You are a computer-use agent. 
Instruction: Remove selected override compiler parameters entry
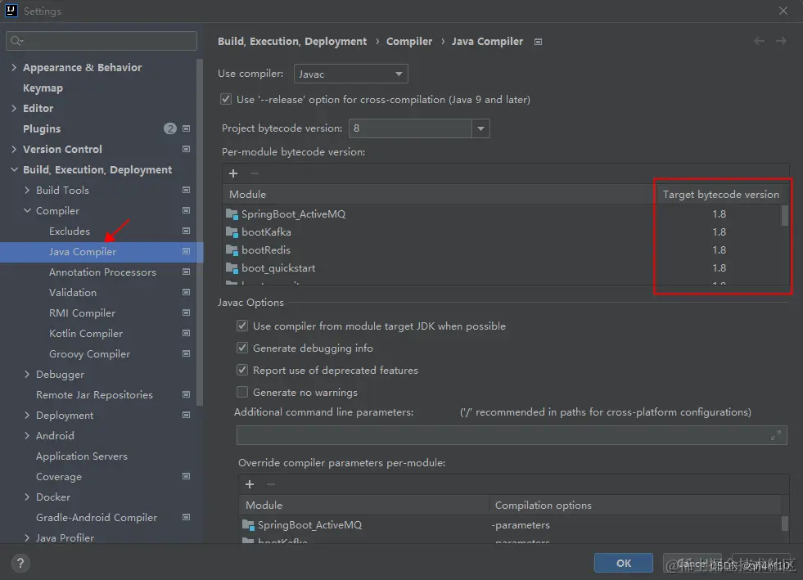tap(271, 484)
